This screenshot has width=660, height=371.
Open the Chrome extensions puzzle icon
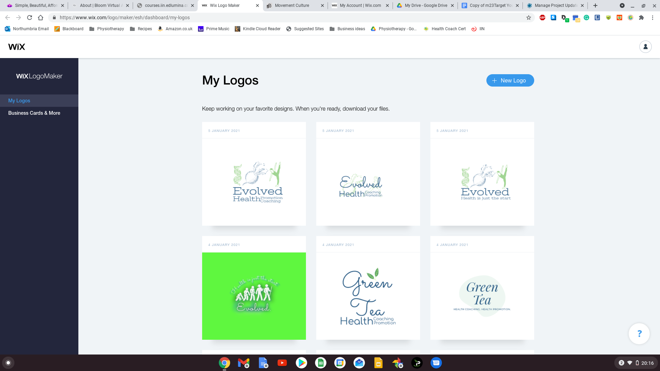(641, 18)
